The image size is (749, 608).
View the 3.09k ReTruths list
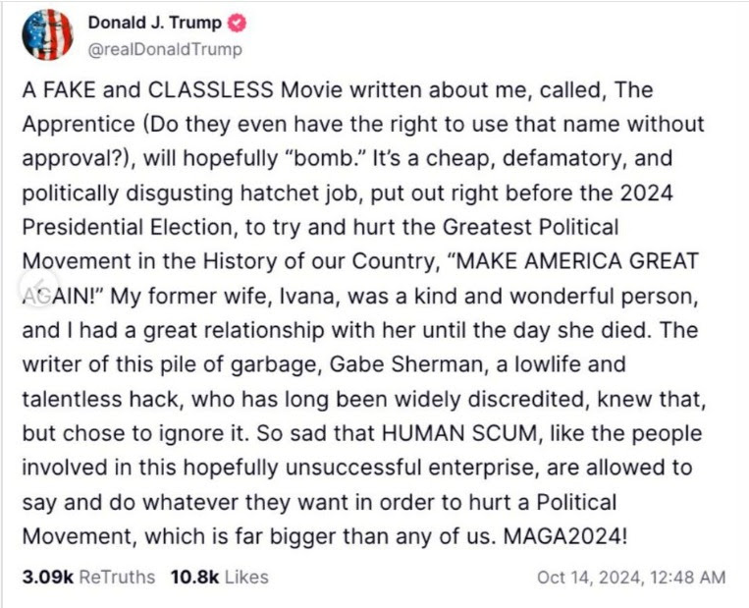click(x=88, y=577)
